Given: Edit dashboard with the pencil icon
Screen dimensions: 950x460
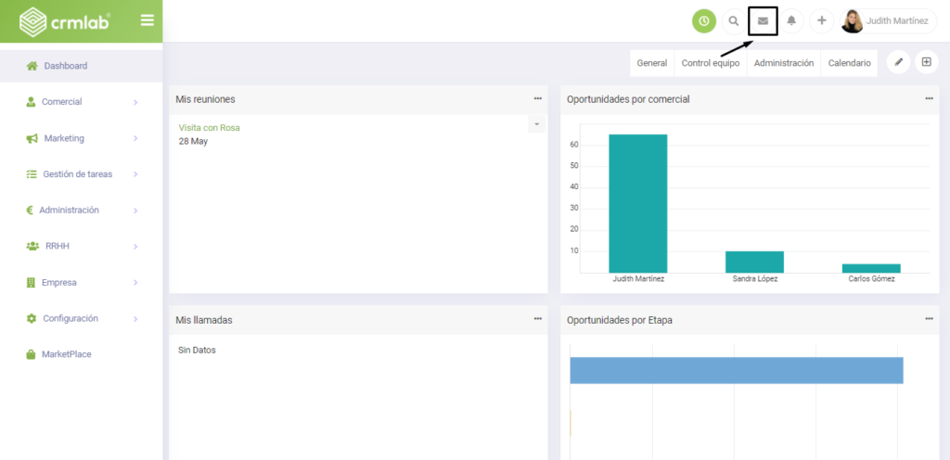Looking at the screenshot, I should 897,62.
